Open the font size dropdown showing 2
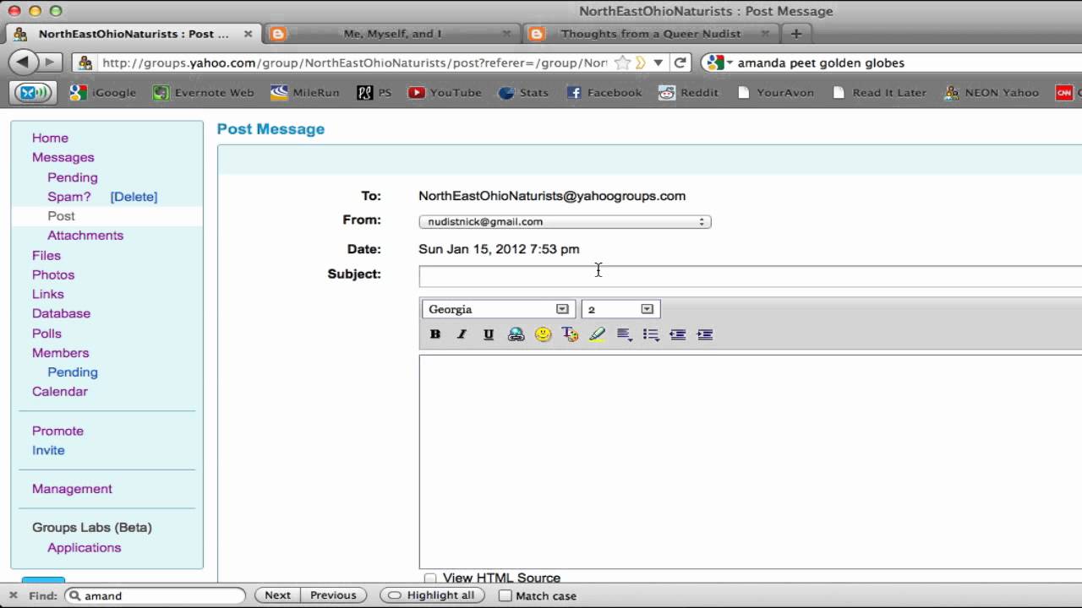The height and width of the screenshot is (608, 1082). pos(646,309)
